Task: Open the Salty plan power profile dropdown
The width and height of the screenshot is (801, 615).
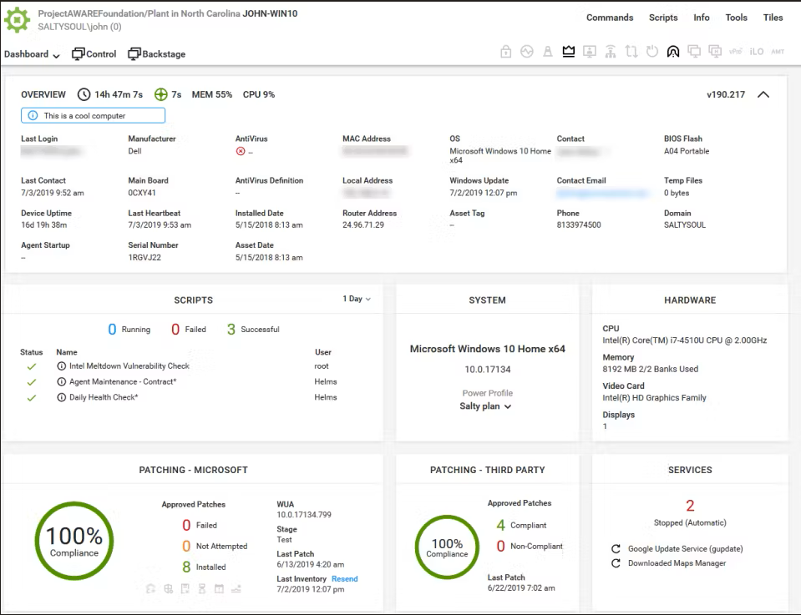Action: click(485, 406)
